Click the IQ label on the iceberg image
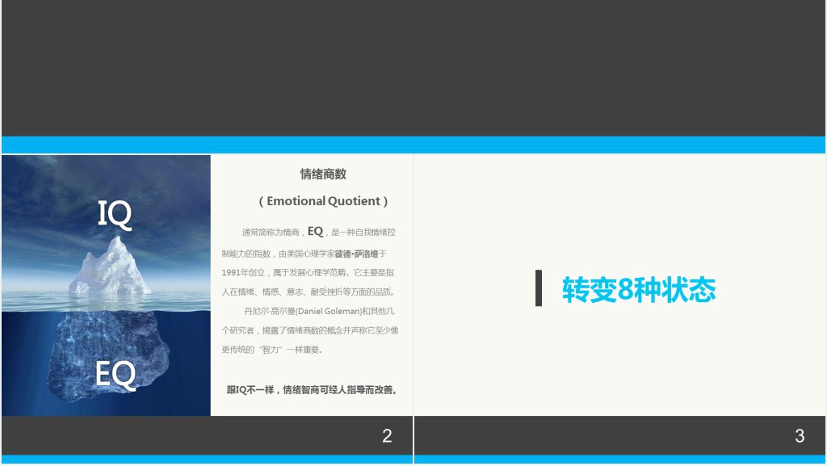 pos(114,214)
